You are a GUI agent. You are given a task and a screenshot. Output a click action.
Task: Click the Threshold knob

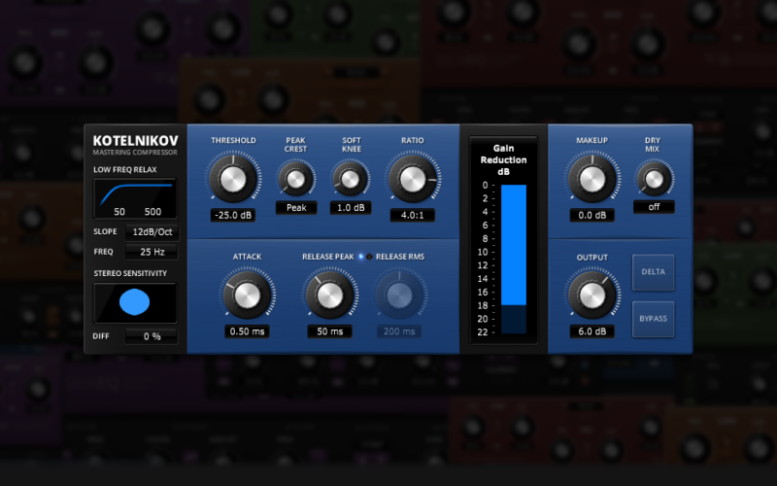(232, 178)
